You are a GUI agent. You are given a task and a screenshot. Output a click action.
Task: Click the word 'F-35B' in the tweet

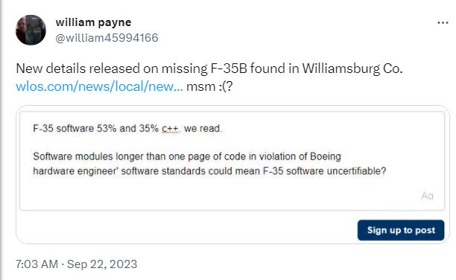229,69
